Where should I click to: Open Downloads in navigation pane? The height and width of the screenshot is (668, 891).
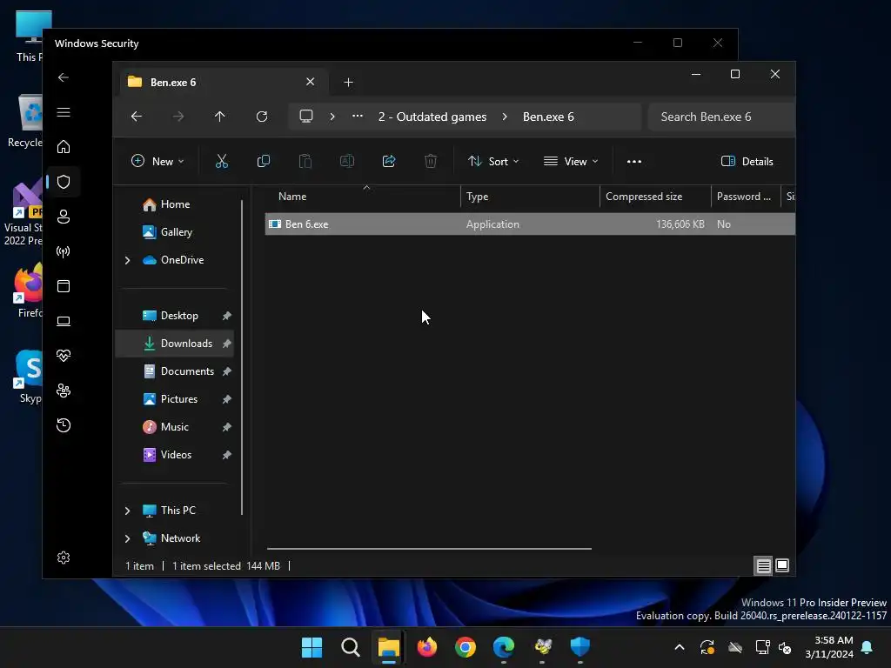174,344
